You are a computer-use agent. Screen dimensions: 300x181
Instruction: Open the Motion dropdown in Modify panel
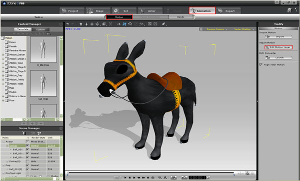point(278,28)
